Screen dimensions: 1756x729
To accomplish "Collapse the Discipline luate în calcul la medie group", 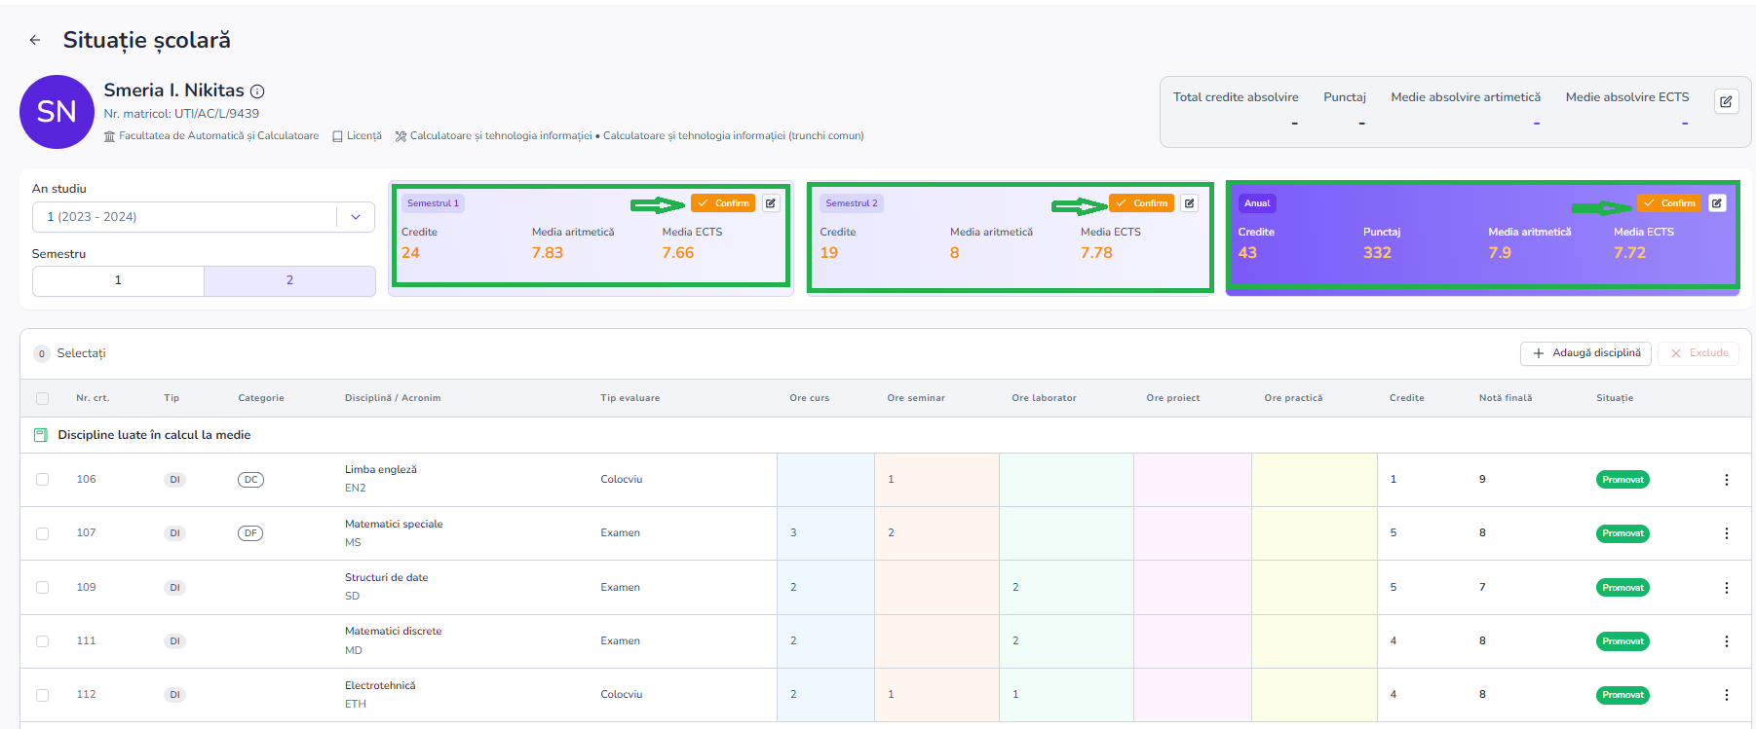I will (41, 435).
